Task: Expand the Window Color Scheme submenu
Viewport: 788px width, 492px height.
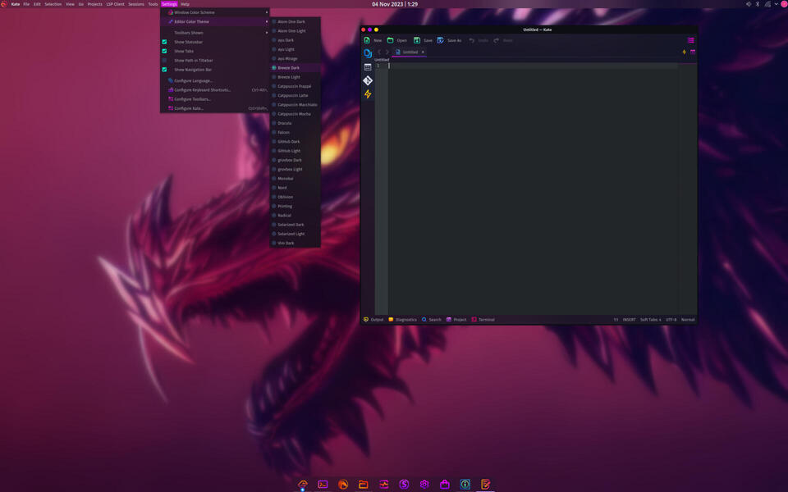Action: coord(215,12)
